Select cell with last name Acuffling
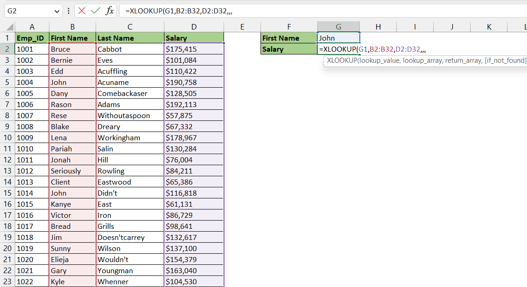This screenshot has height=287, width=527. [x=130, y=71]
